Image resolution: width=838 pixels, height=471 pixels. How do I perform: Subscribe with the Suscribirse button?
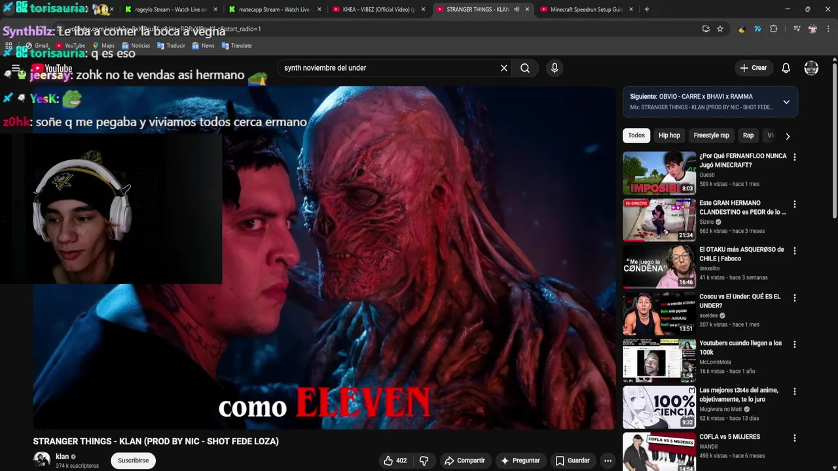(133, 461)
